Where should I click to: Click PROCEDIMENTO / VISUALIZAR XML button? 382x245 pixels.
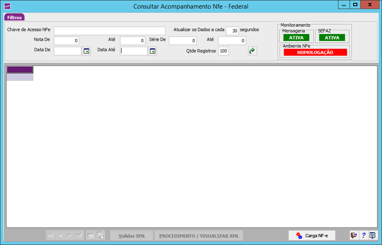point(199,236)
